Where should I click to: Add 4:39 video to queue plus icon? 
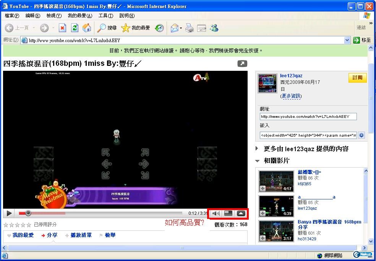263,214
